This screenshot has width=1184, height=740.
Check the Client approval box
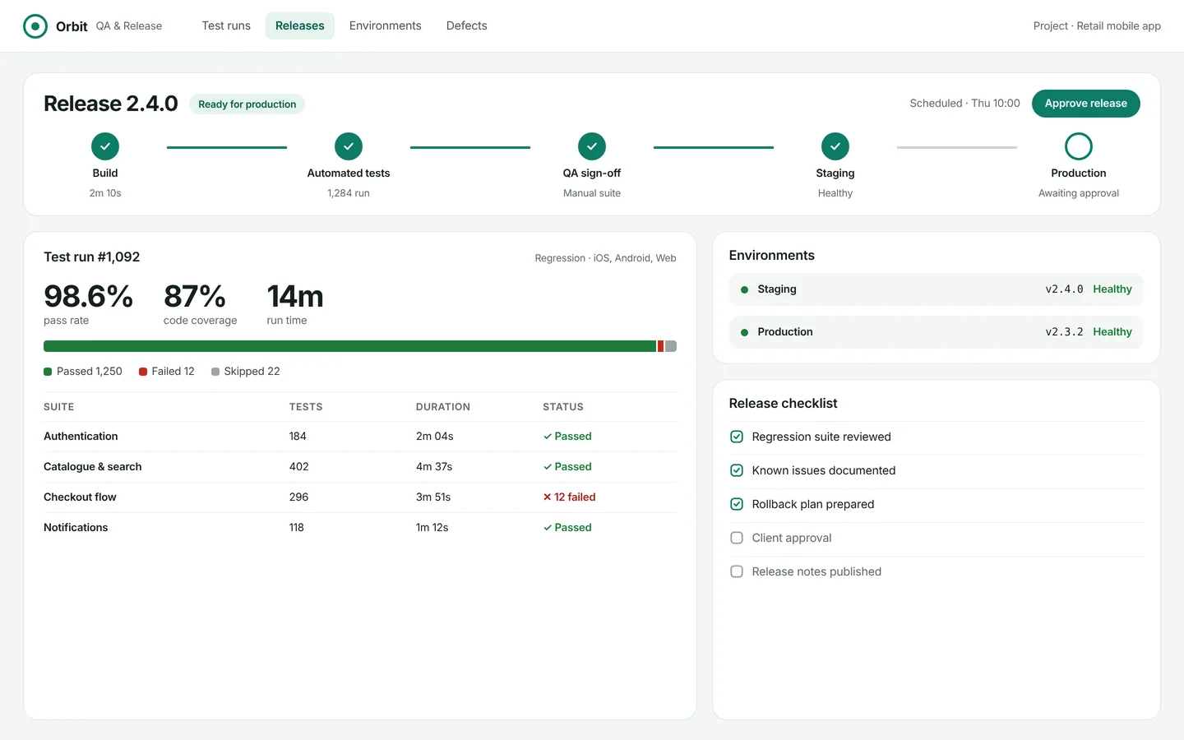click(x=737, y=538)
